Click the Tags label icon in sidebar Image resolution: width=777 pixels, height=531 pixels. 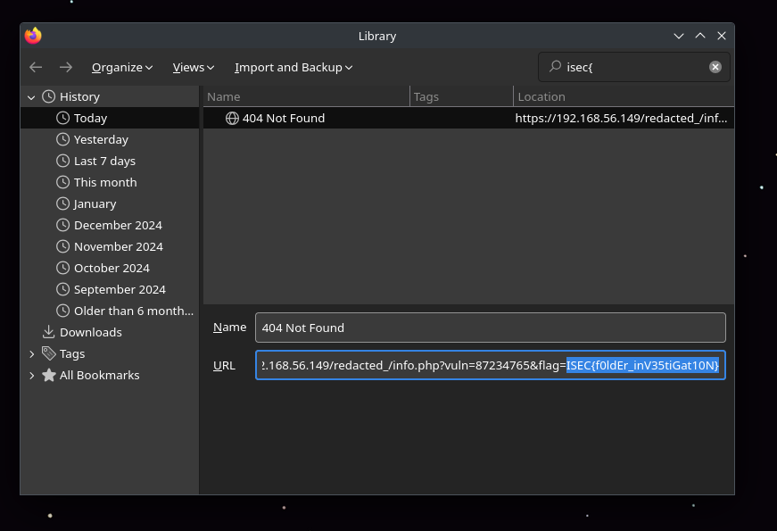pyautogui.click(x=48, y=353)
